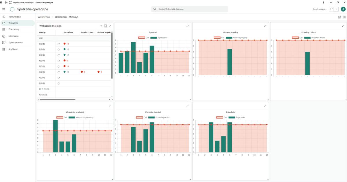
Task: Sort by Gotowe projekty column header
Action: point(104,33)
